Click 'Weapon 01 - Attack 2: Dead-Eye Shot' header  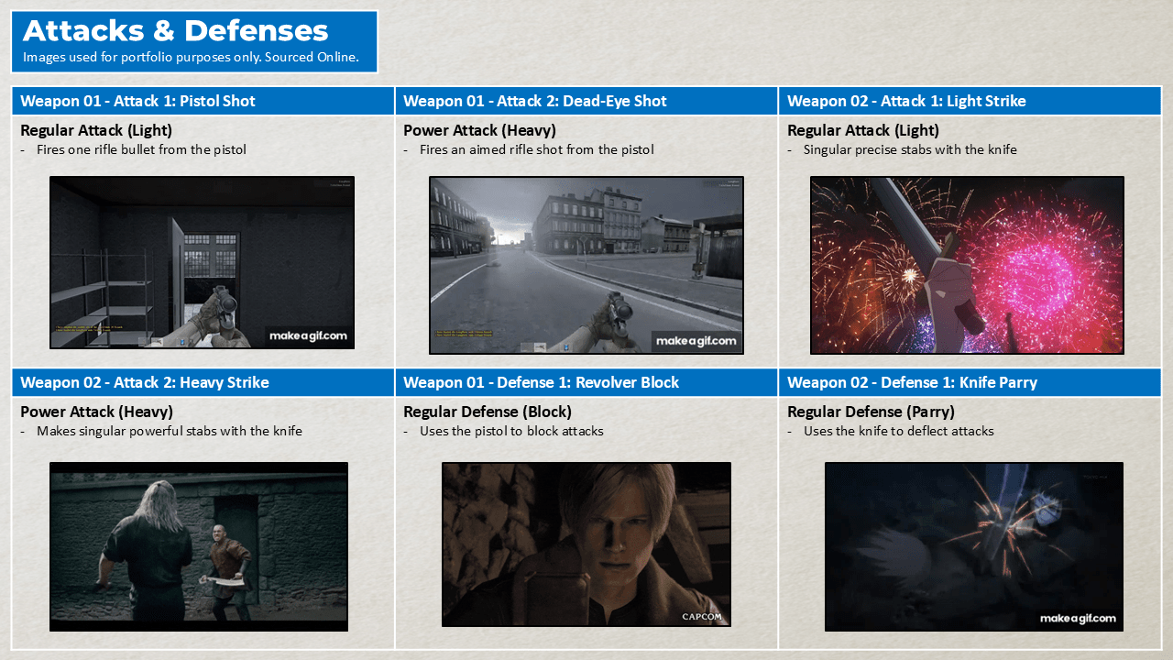click(x=534, y=101)
